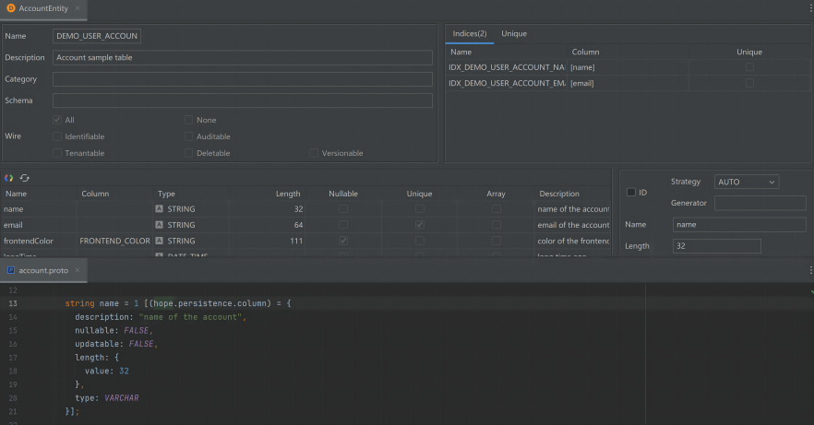Enable the Versionable wire checkbox
This screenshot has height=425, width=814.
tap(314, 153)
